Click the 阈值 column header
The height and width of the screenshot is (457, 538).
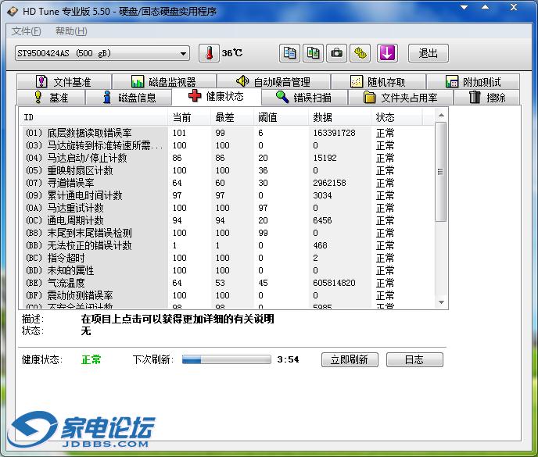[281, 118]
